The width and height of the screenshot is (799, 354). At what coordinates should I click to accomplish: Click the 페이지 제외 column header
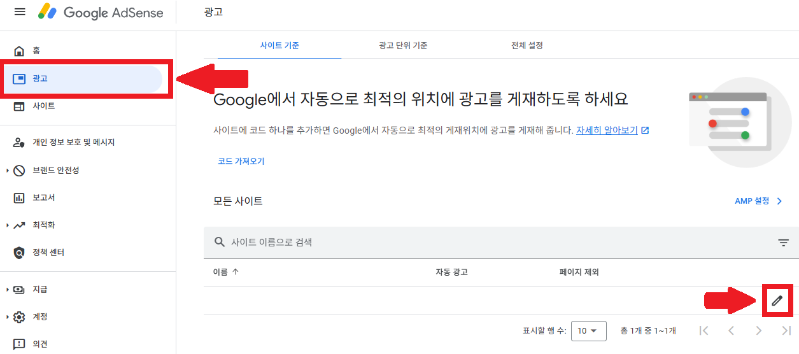click(x=579, y=272)
